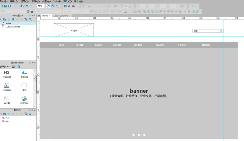
Task: Toggle center text alignment
Action: (x=108, y=11)
